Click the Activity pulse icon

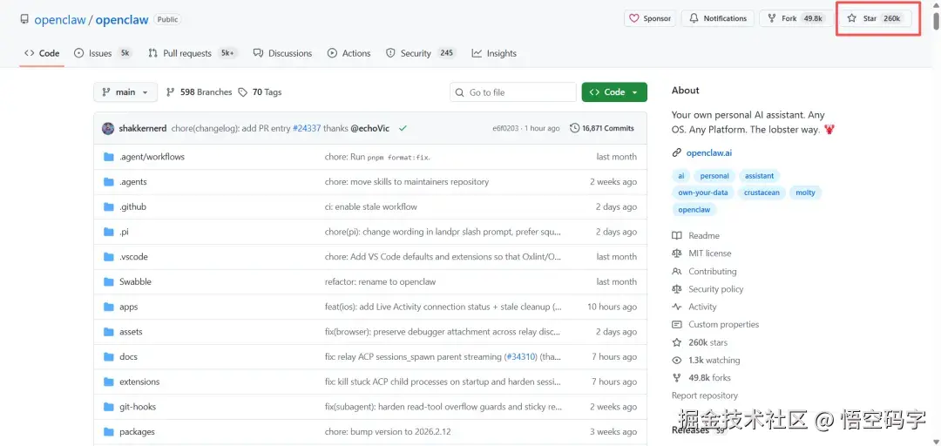(x=677, y=307)
